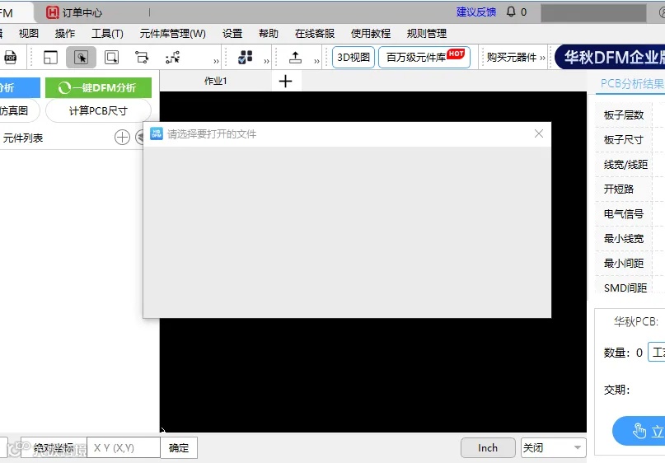Click the upload export icon

pyautogui.click(x=295, y=57)
